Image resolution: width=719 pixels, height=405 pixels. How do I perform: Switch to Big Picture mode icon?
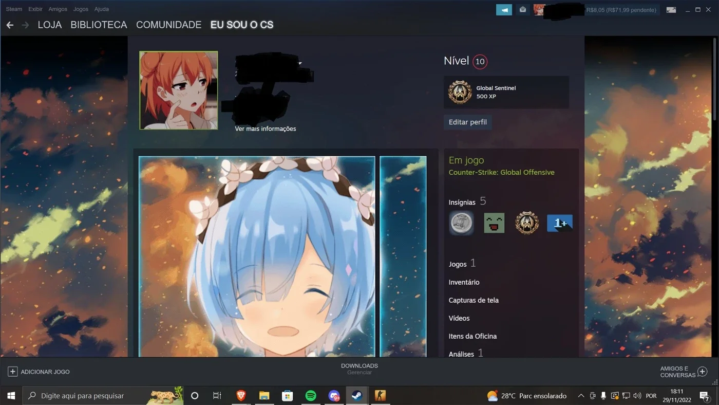(671, 10)
